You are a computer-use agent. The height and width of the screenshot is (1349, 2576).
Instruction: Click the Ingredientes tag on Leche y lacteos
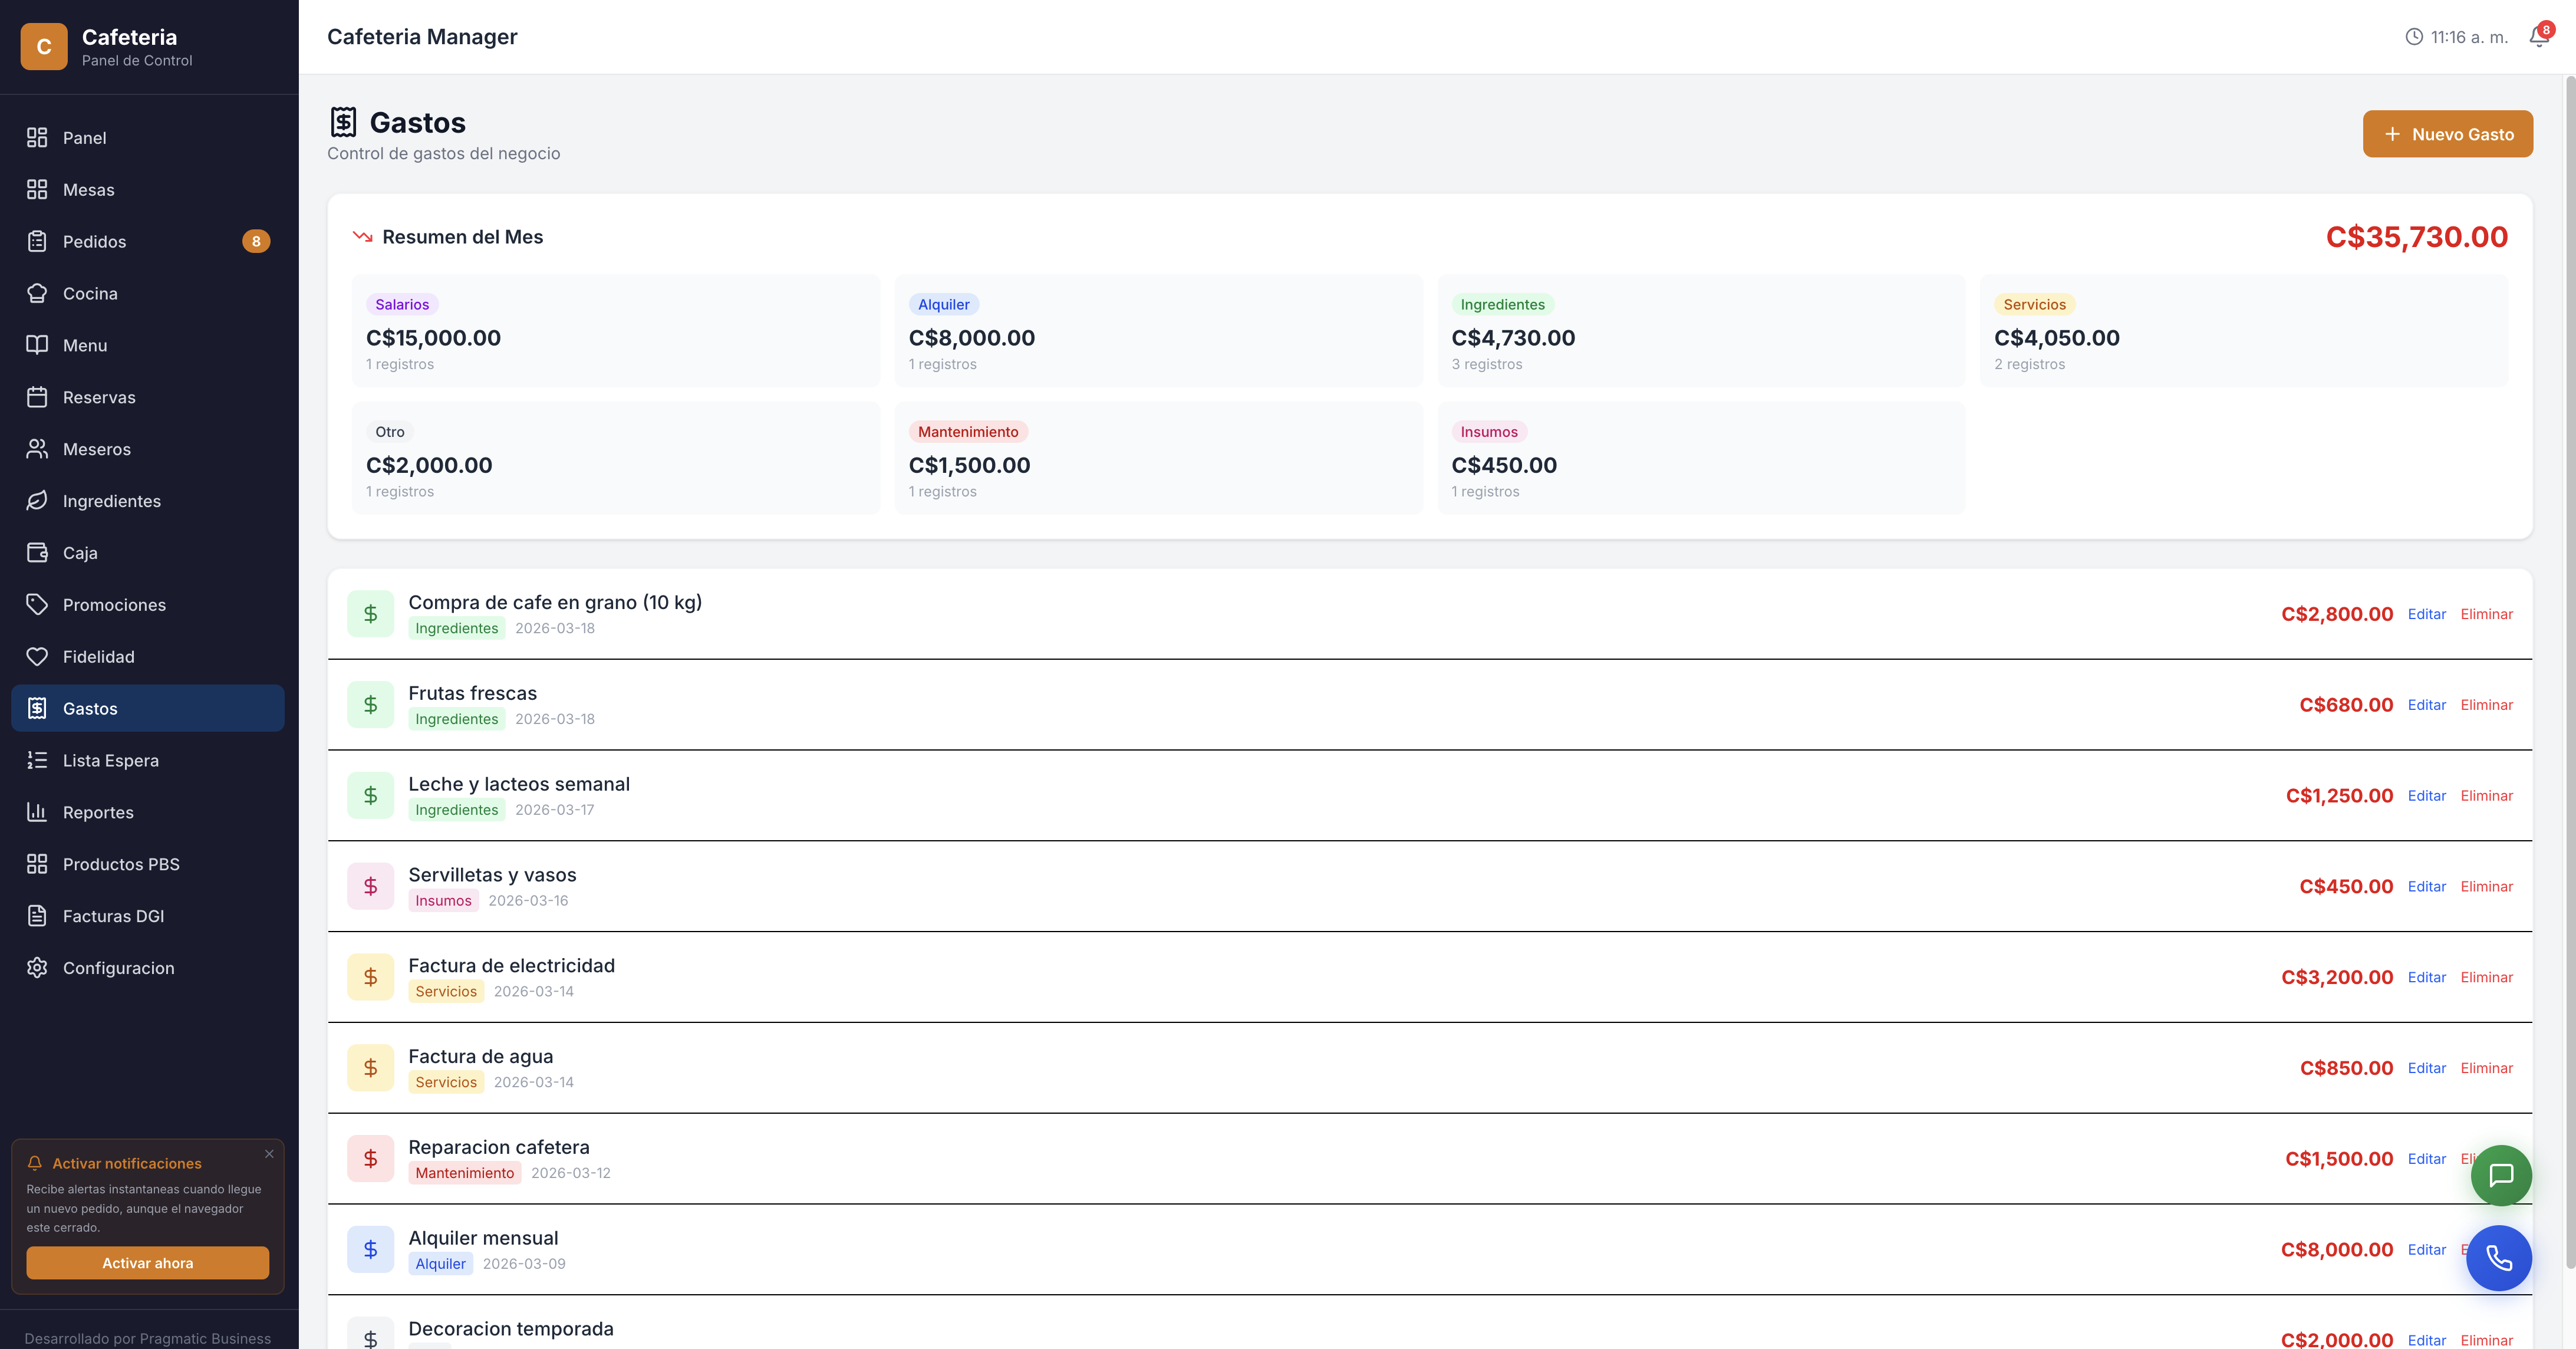coord(456,810)
